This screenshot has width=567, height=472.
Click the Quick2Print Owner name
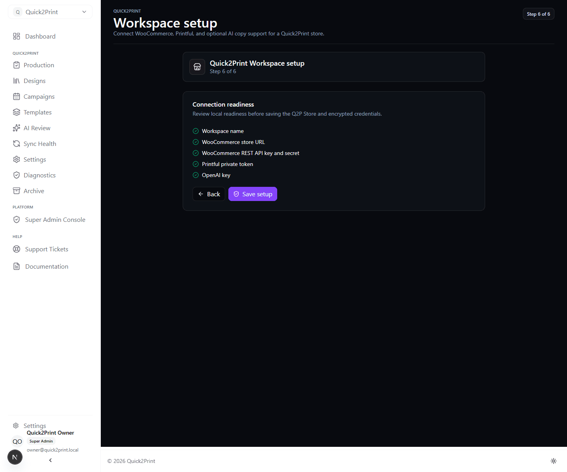click(50, 433)
